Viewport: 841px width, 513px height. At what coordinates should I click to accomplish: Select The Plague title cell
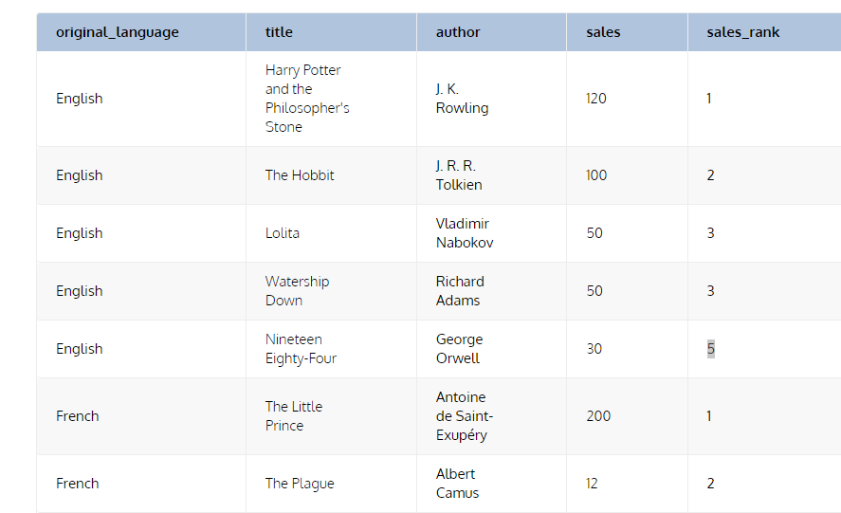(x=331, y=484)
